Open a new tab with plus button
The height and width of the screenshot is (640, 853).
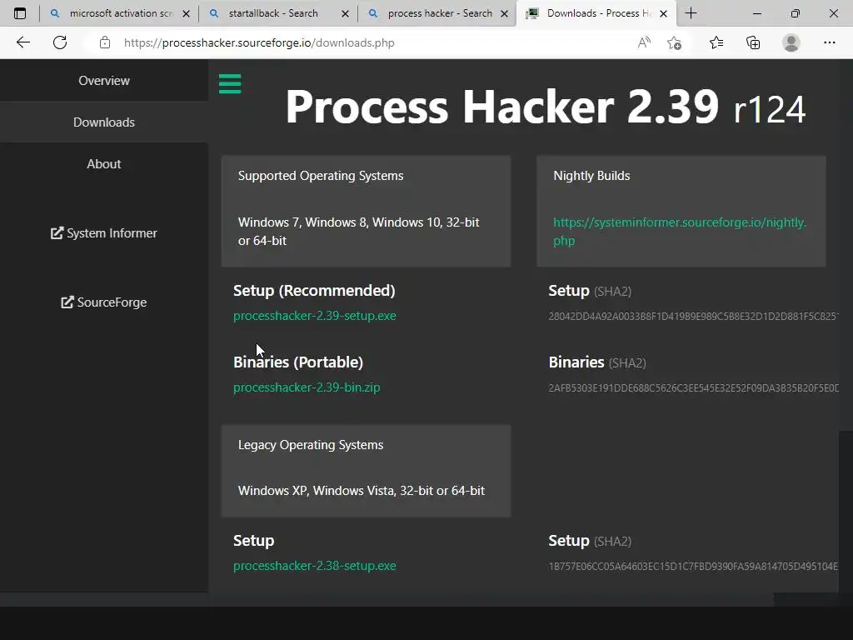click(691, 13)
